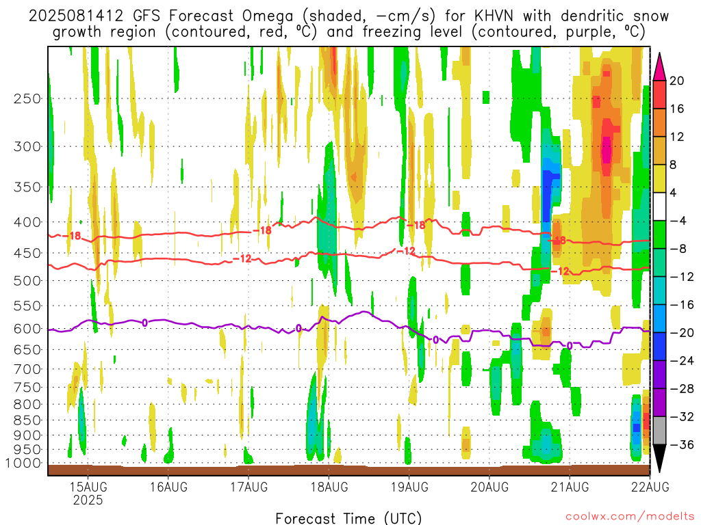The image size is (701, 525).
Task: Click the 450 pressure level label
Action: tap(27, 253)
